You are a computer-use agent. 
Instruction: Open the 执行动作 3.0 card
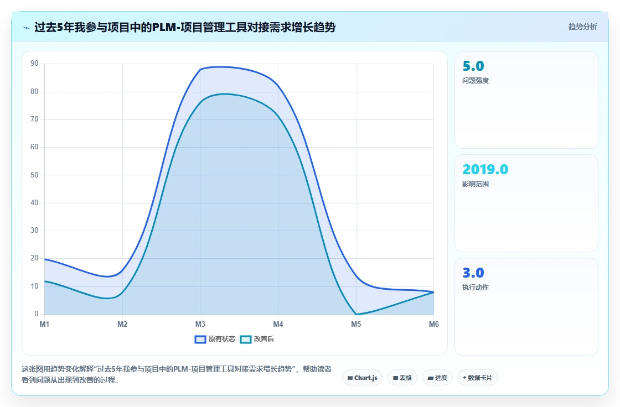526,307
